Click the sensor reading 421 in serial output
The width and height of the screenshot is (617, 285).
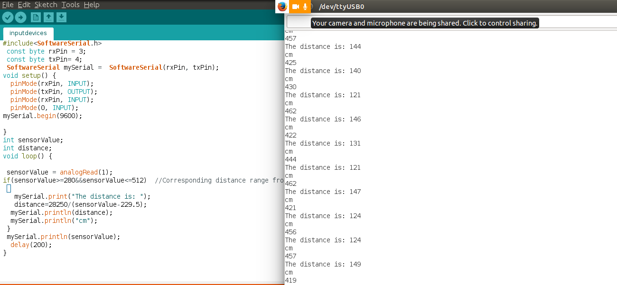pyautogui.click(x=290, y=208)
